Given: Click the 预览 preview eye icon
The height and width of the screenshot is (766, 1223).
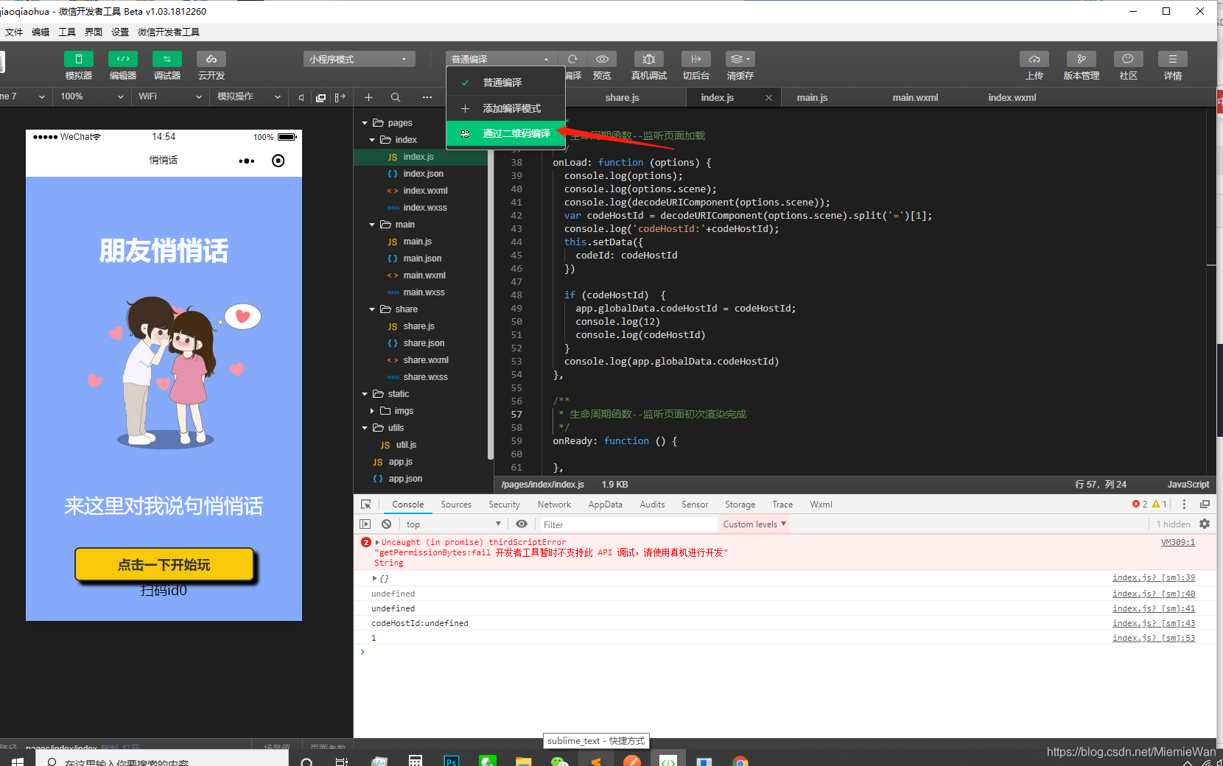Looking at the screenshot, I should pyautogui.click(x=602, y=59).
